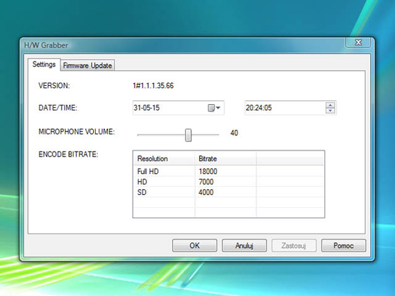This screenshot has width=395, height=296.
Task: Close the H/W Grabber dialog
Action: tap(358, 42)
